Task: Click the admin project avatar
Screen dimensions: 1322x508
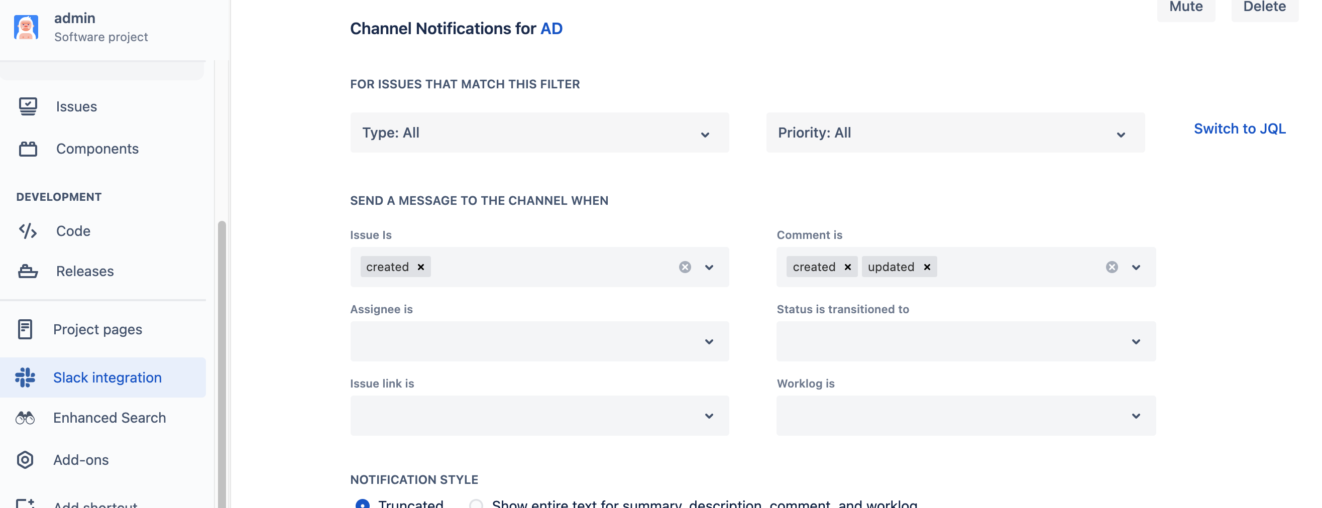Action: coord(26,27)
